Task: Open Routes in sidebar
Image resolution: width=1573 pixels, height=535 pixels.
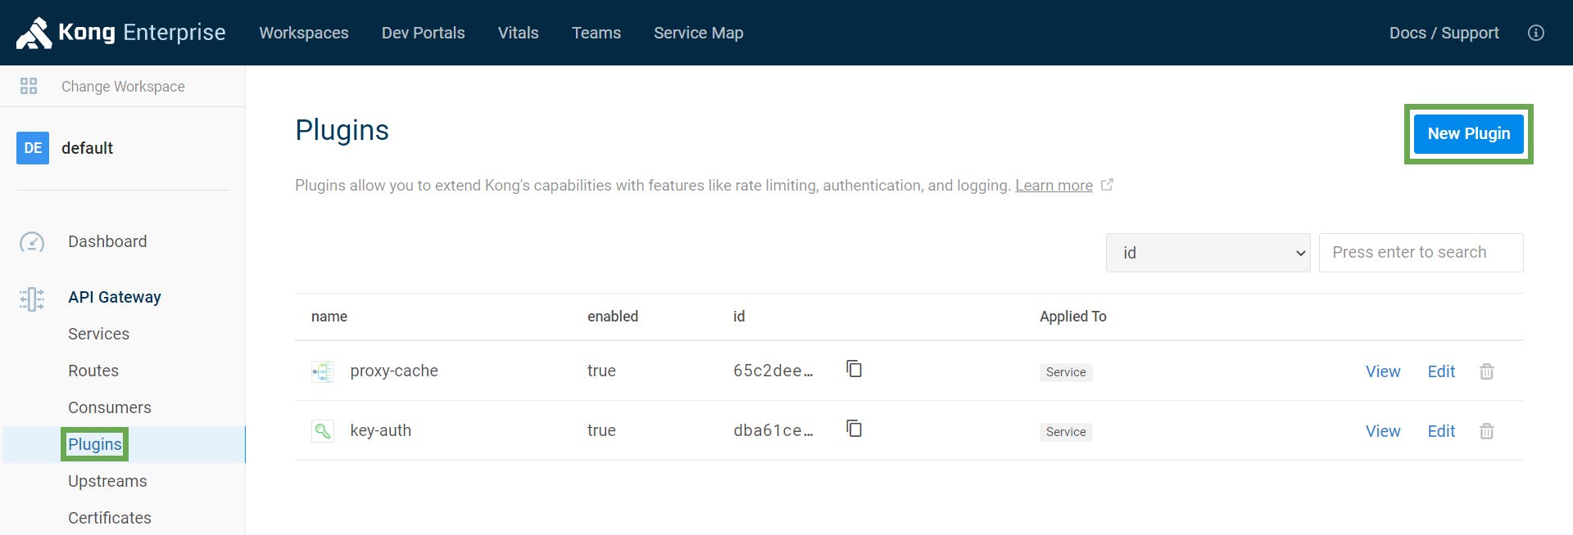Action: 93,371
